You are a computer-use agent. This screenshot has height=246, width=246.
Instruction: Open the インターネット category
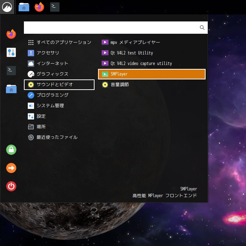tap(59, 64)
